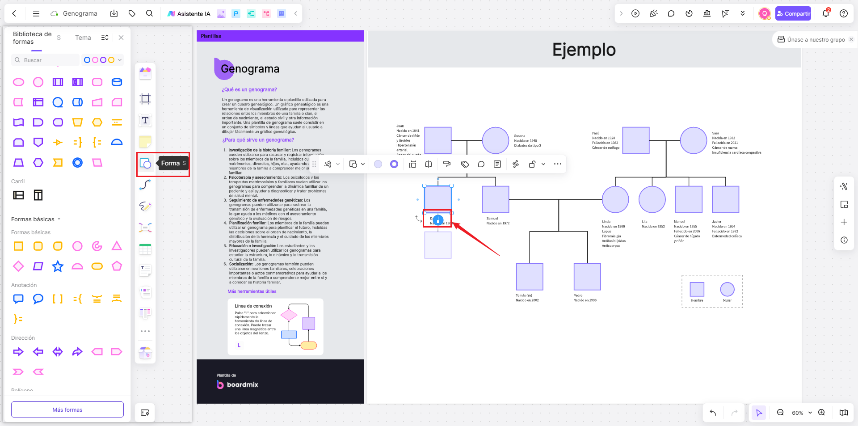Click the Buscar shape search field
The width and height of the screenshot is (858, 426).
click(x=46, y=60)
